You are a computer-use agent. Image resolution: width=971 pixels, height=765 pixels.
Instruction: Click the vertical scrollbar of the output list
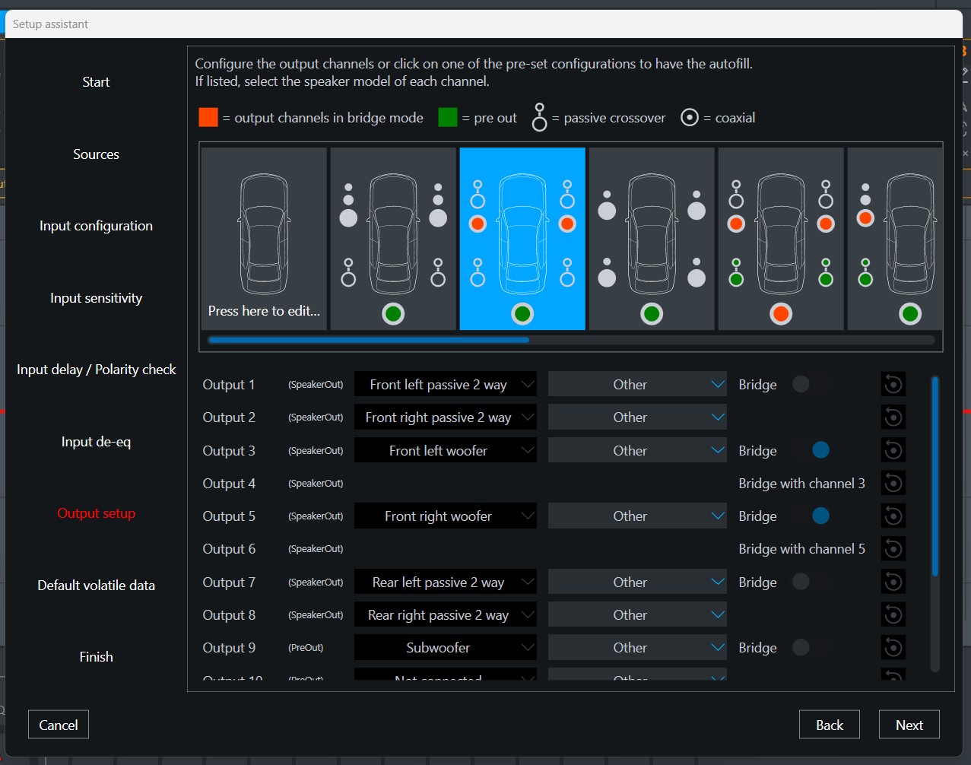[935, 476]
